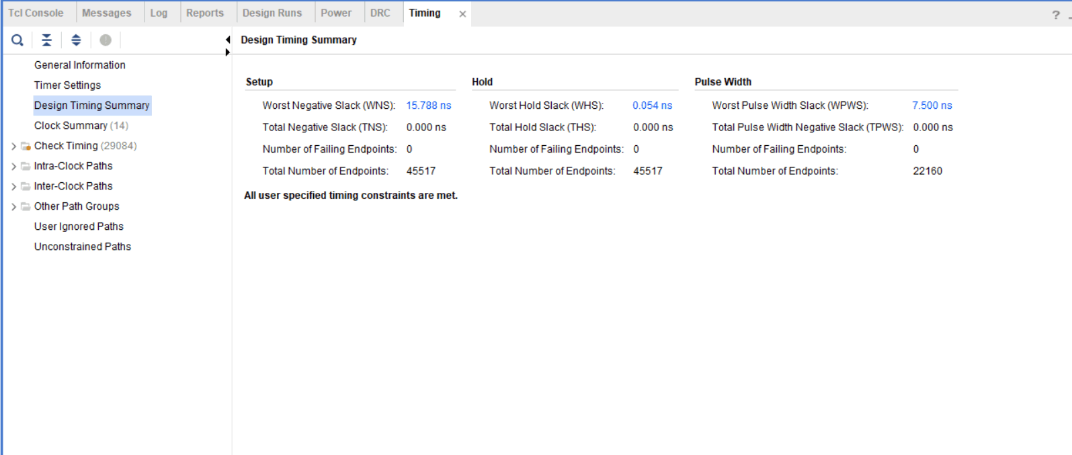Switch to the Messages tab
This screenshot has width=1072, height=455.
(x=107, y=13)
